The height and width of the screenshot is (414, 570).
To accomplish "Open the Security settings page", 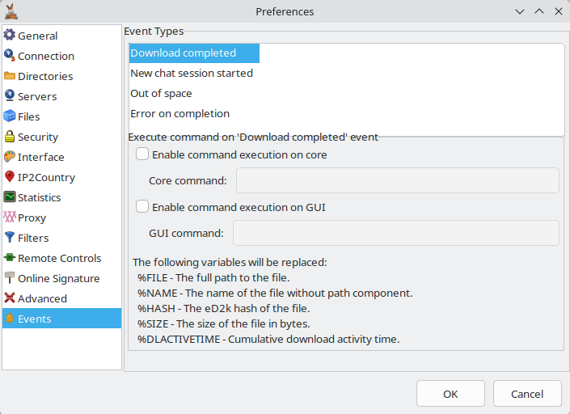I will click(x=38, y=137).
